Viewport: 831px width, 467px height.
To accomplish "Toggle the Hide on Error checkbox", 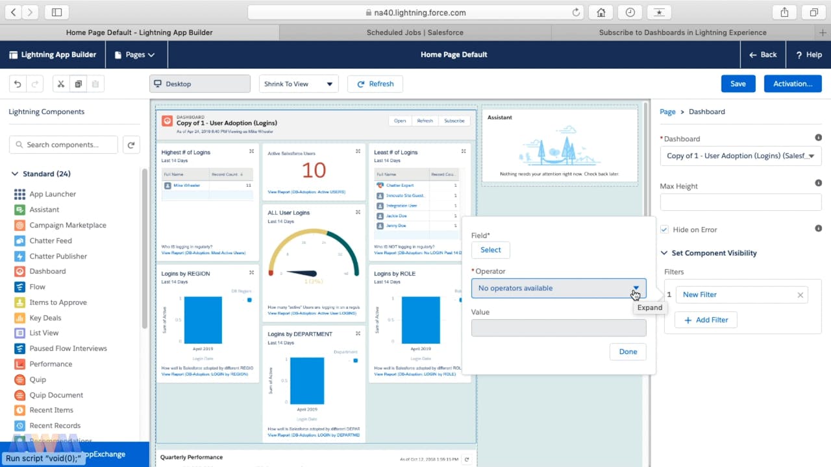I will click(664, 230).
